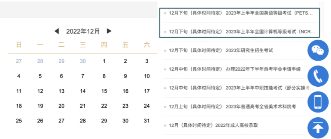This screenshot has height=139, width=331.
Task: Select December 1 on calendar
Action: click(104, 61)
